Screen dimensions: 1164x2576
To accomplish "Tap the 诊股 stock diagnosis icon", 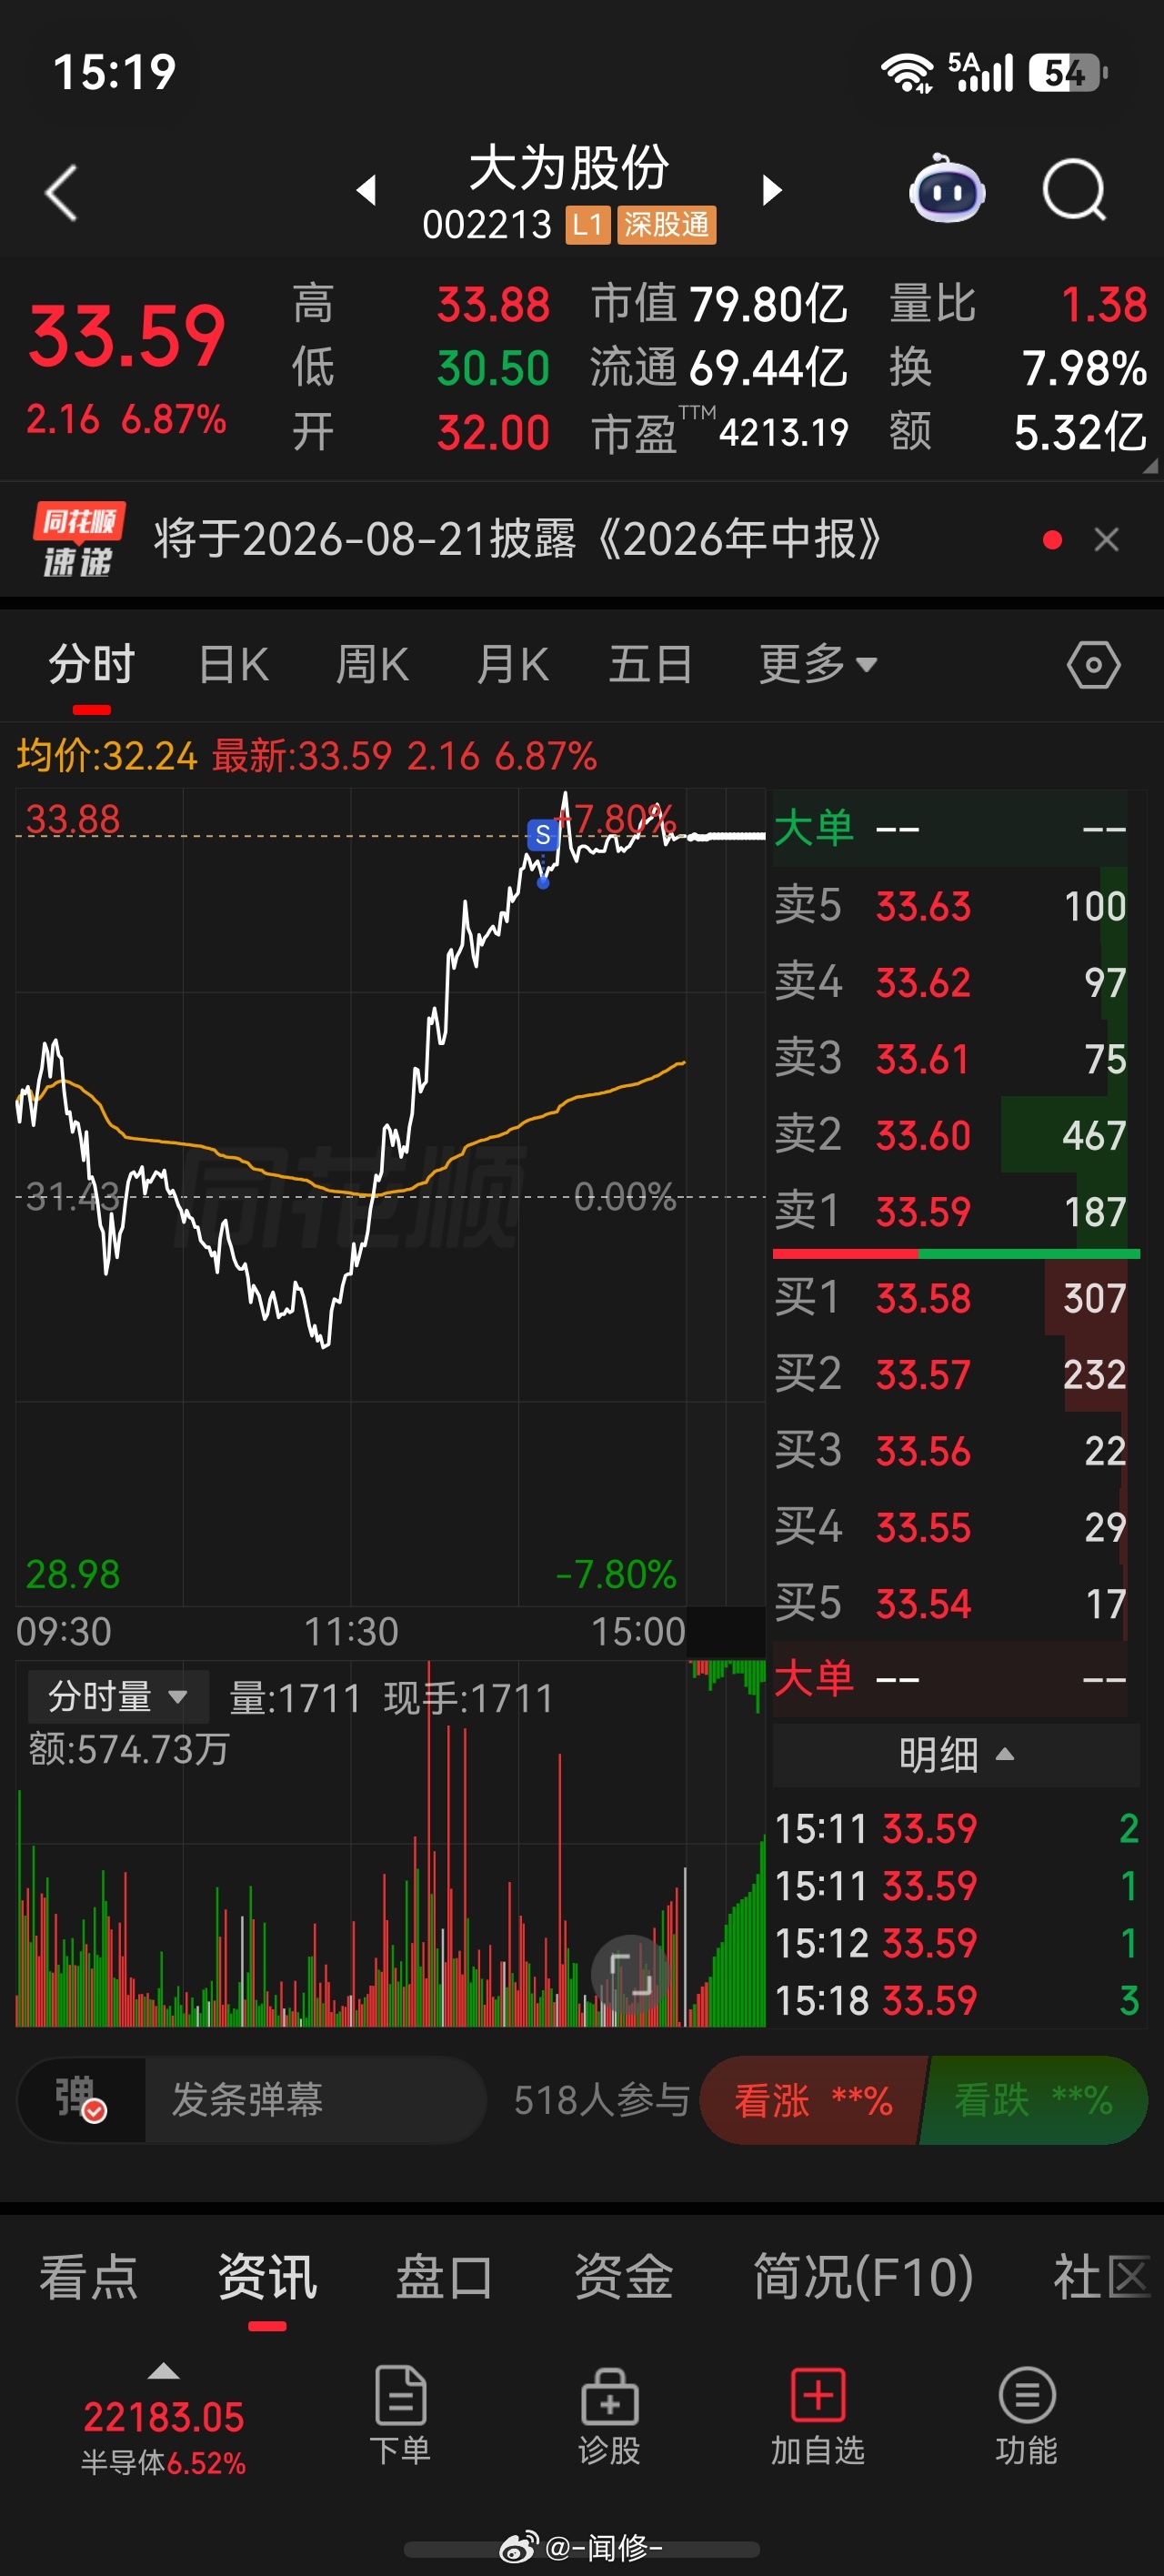I will pos(609,2416).
